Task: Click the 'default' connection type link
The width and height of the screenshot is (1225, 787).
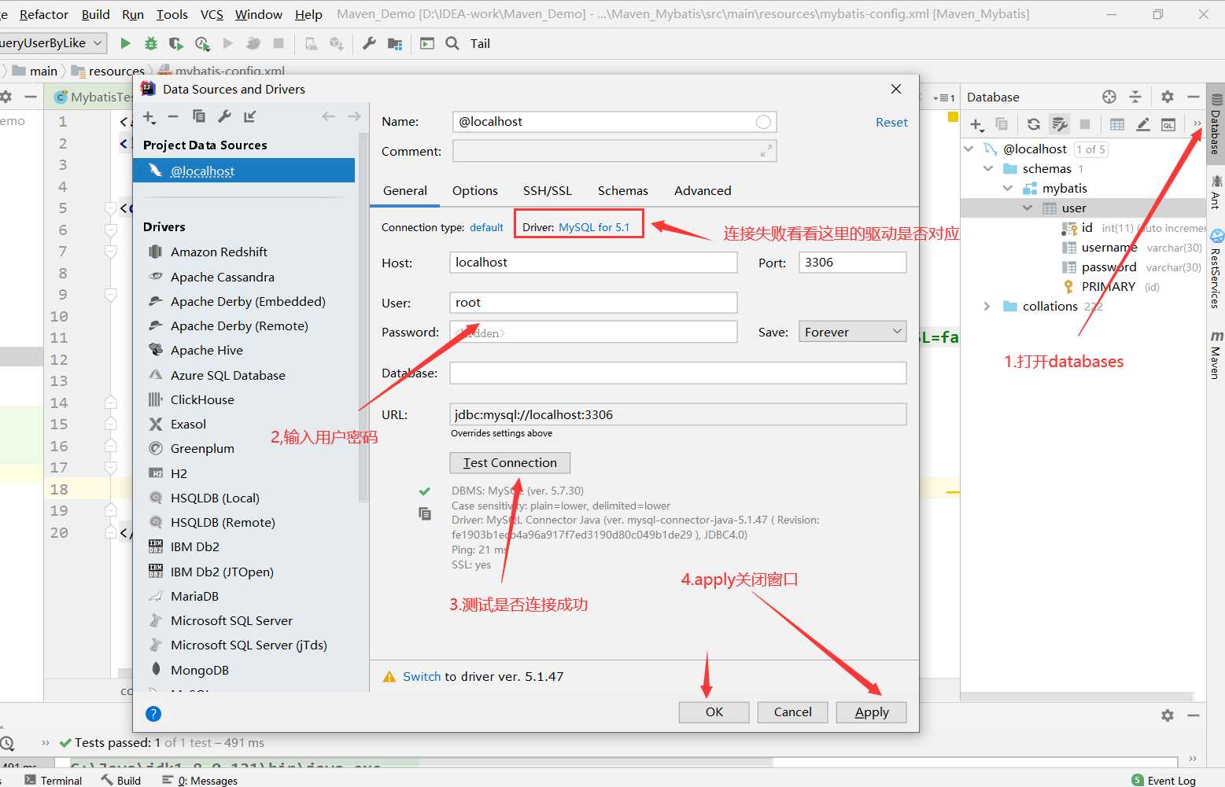Action: click(486, 227)
